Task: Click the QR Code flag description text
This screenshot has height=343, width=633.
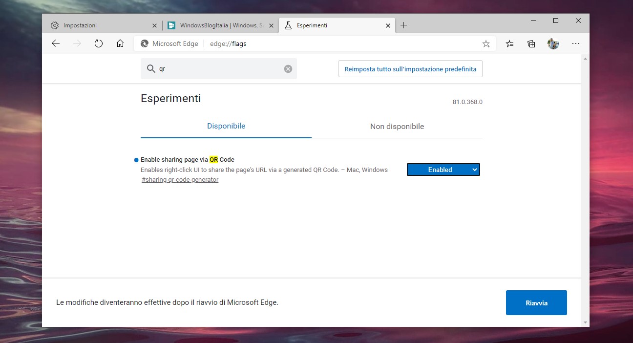Action: tap(264, 170)
